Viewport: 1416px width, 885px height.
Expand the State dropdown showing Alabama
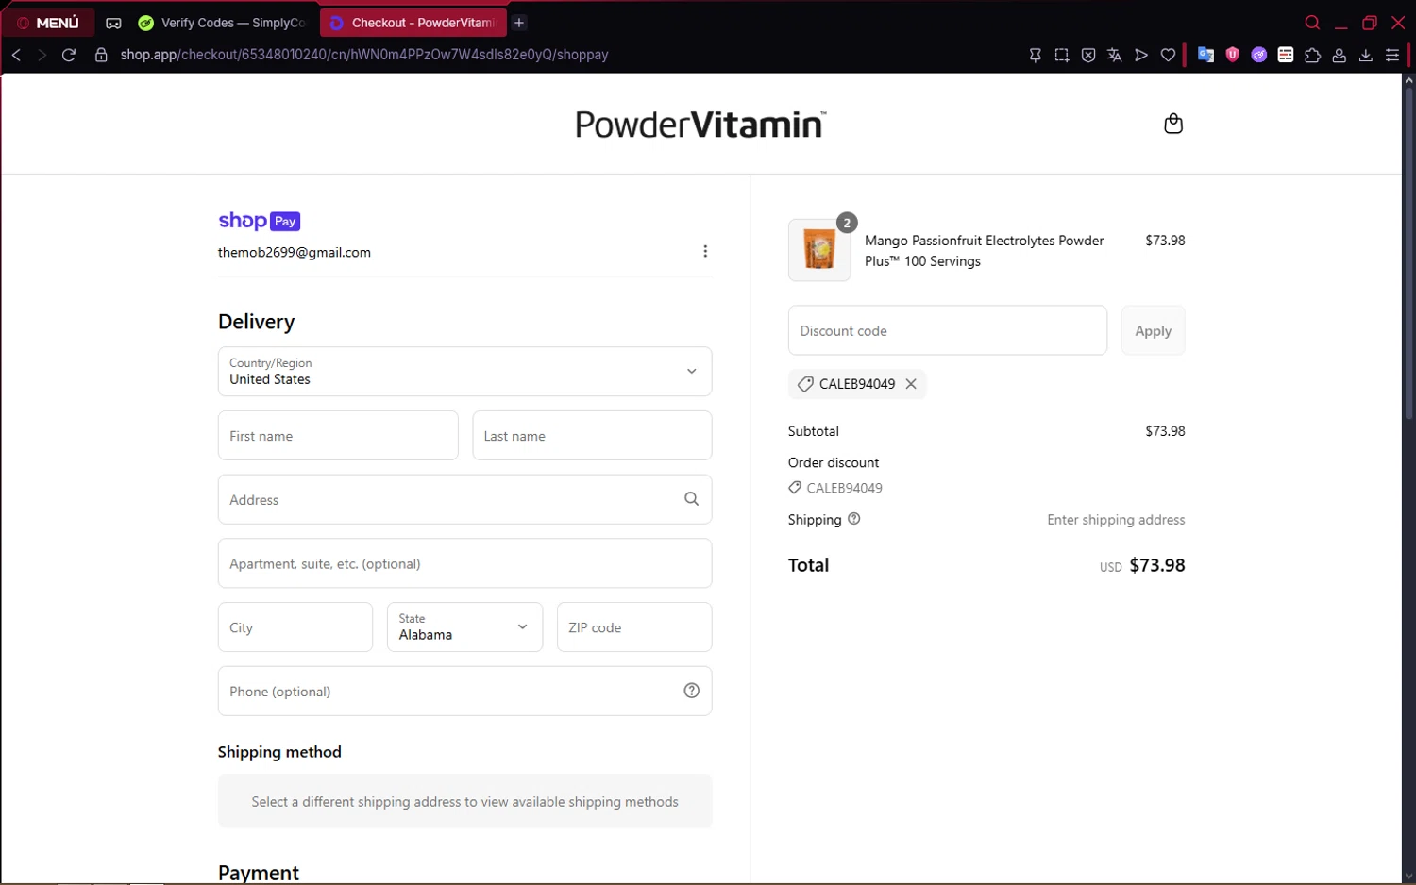tap(464, 627)
